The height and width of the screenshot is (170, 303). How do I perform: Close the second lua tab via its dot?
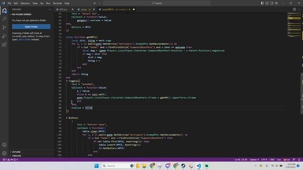pyautogui.click(x=94, y=9)
